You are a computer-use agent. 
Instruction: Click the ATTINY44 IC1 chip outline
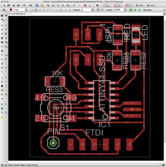tap(102, 101)
